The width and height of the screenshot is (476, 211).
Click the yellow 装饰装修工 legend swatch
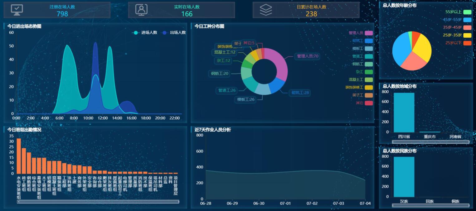pyautogui.click(x=369, y=88)
